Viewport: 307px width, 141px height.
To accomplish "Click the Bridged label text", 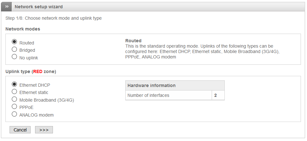I will (x=27, y=50).
